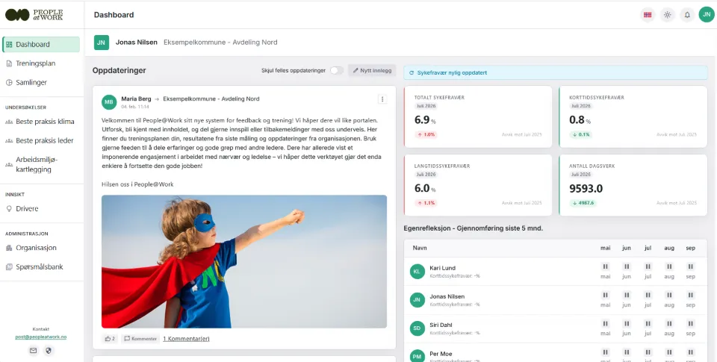Click the Kari Lund name

[x=443, y=268]
